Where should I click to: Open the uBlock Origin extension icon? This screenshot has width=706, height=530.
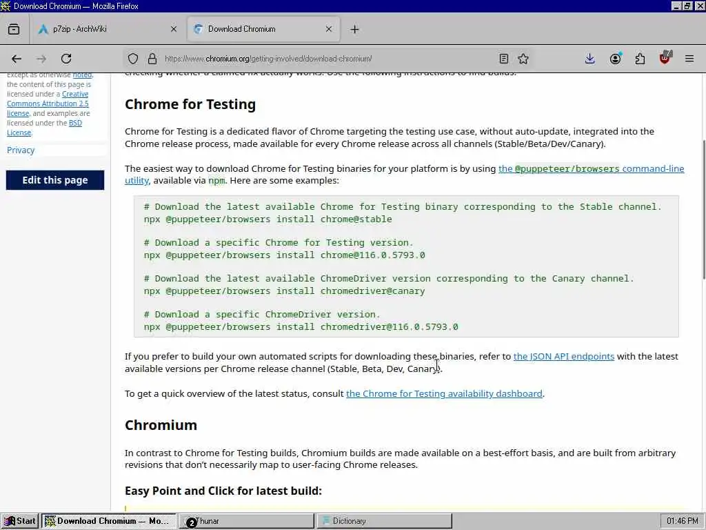pos(665,58)
